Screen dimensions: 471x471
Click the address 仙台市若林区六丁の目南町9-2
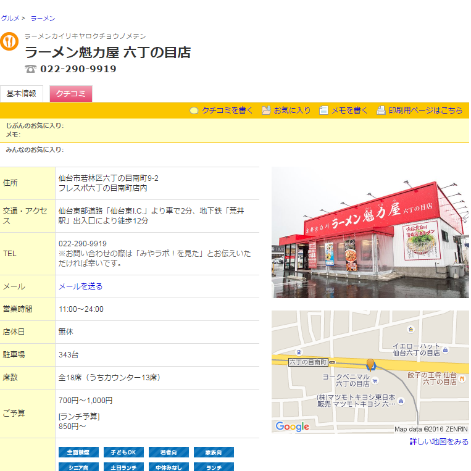pyautogui.click(x=109, y=178)
